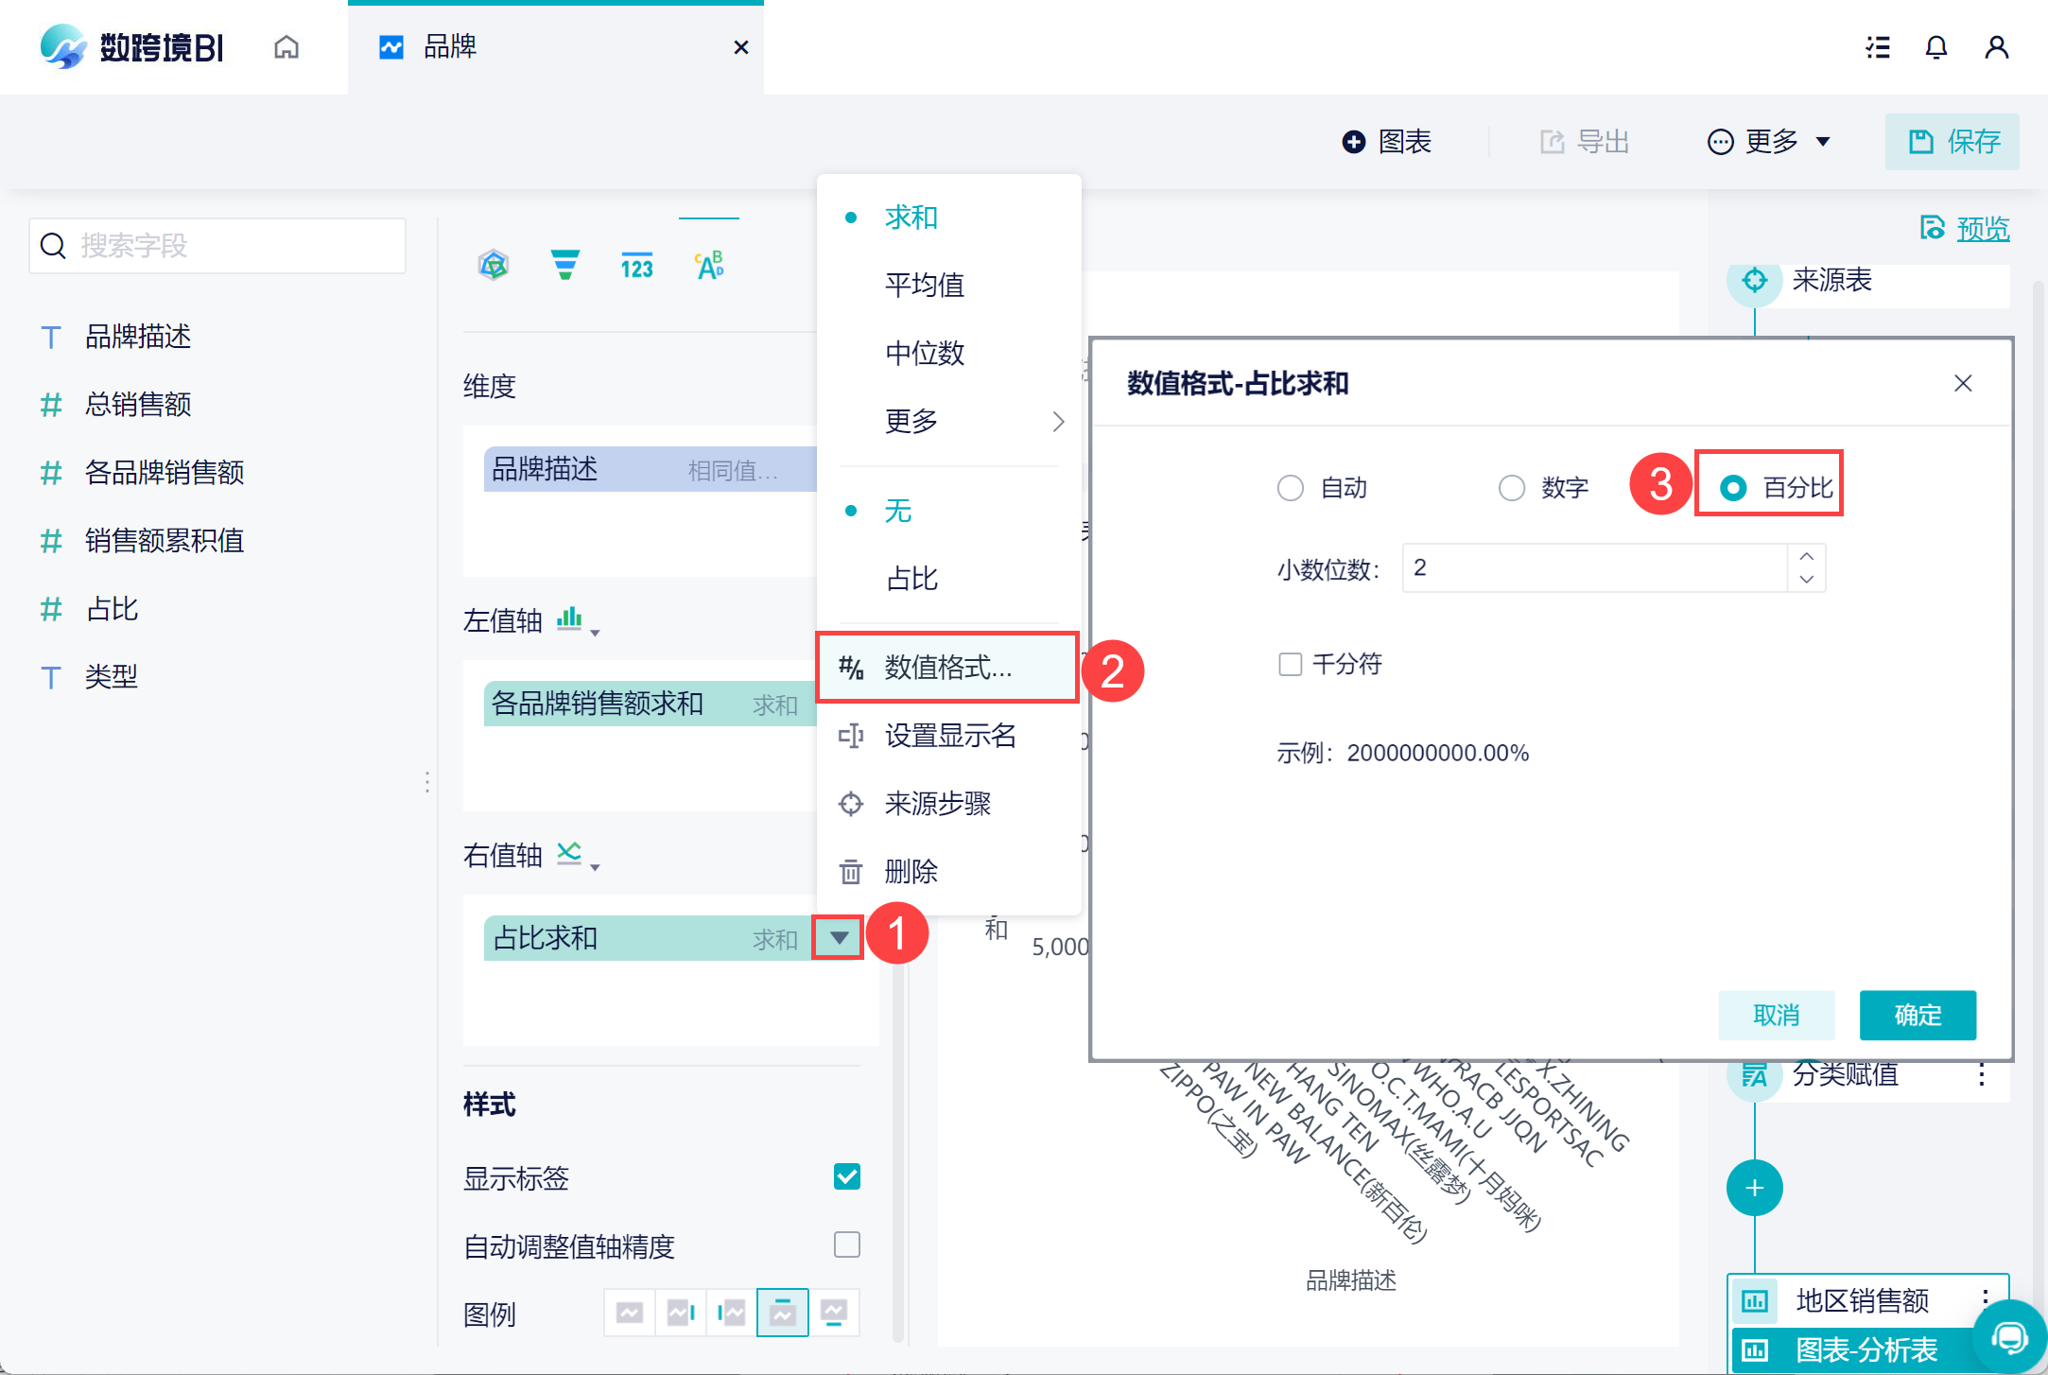The image size is (2048, 1375).
Task: Click the 确定 button
Action: (1917, 1015)
